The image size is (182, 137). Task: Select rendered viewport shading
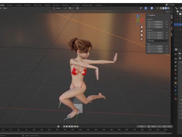pyautogui.click(x=168, y=8)
